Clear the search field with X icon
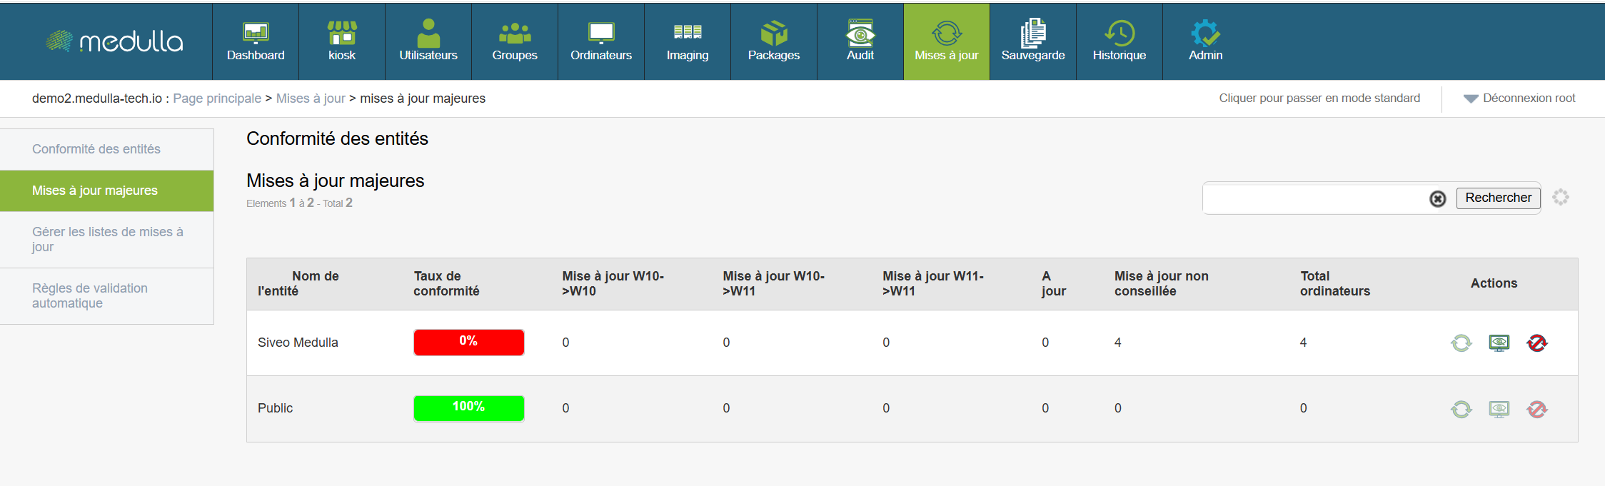 click(1437, 199)
